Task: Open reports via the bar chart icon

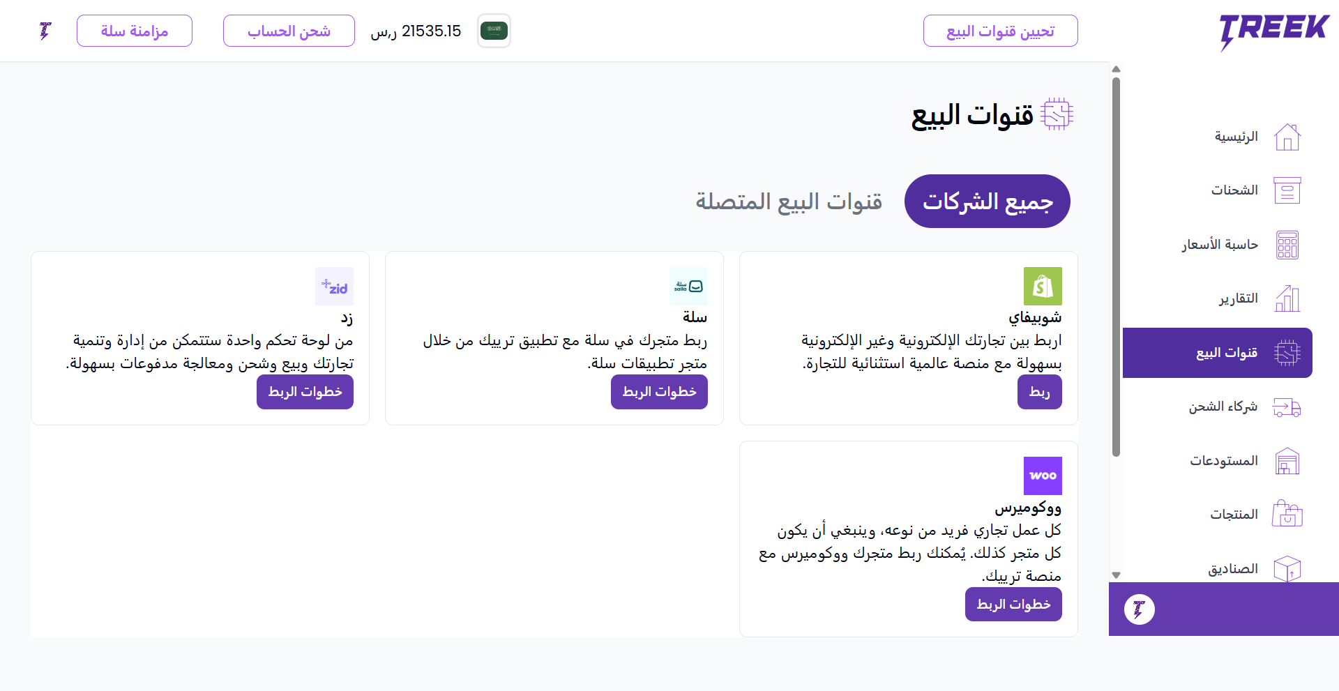Action: (x=1287, y=298)
